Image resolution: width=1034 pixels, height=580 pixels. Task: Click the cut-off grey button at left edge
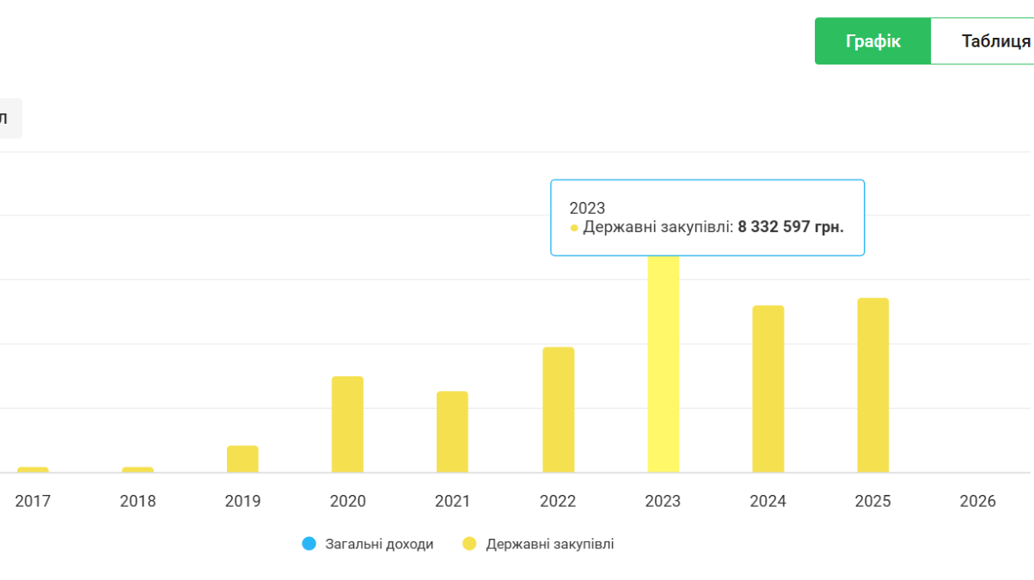tap(9, 119)
